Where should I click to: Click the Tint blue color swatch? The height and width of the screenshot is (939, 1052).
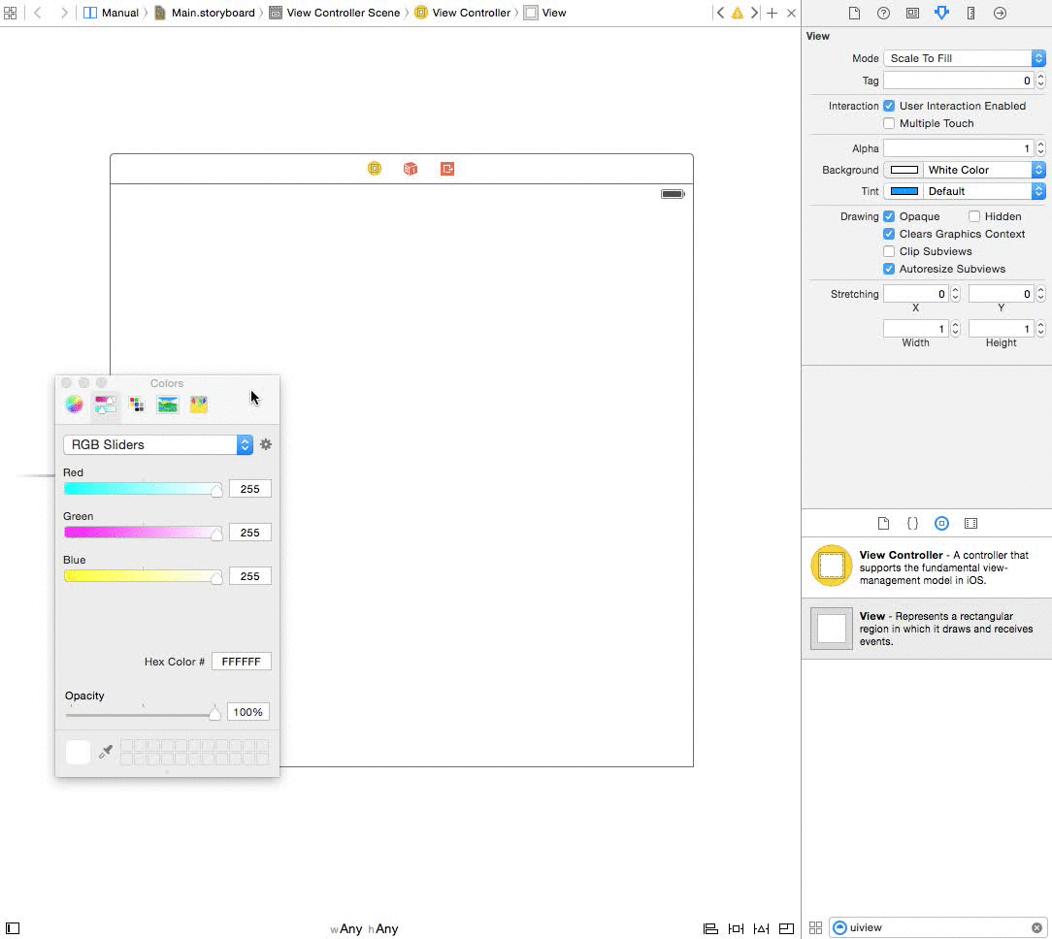pos(904,191)
